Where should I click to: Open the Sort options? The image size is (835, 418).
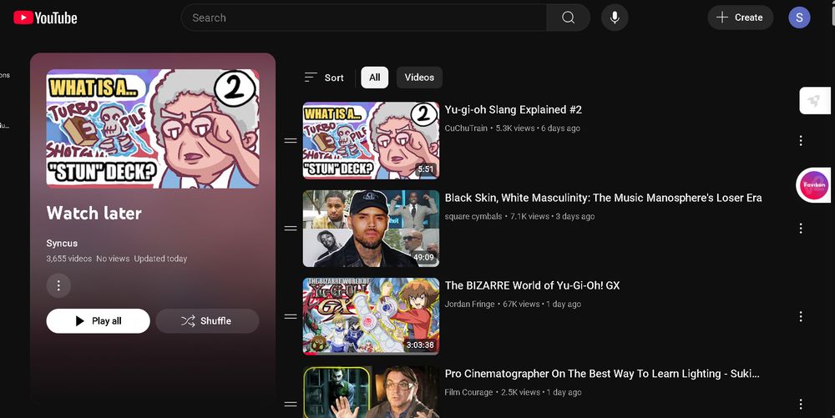click(x=324, y=78)
